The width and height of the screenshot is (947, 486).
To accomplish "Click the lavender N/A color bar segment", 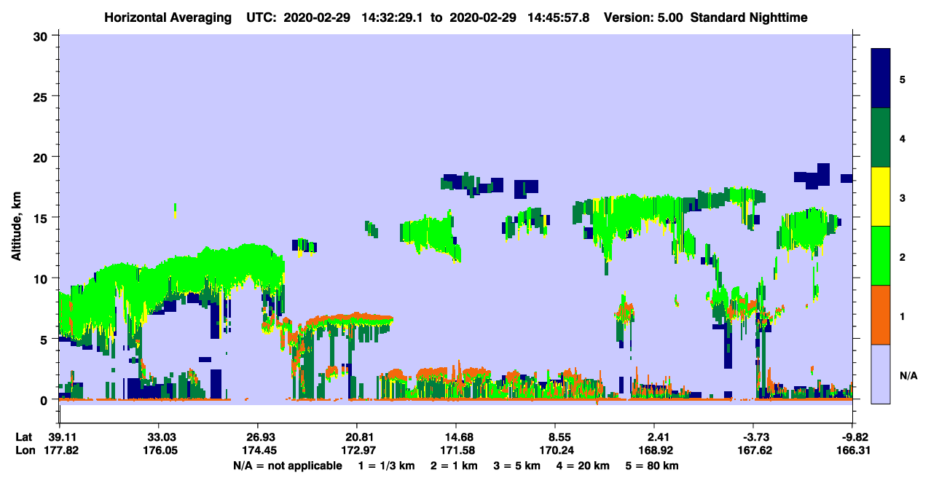I will click(x=881, y=374).
